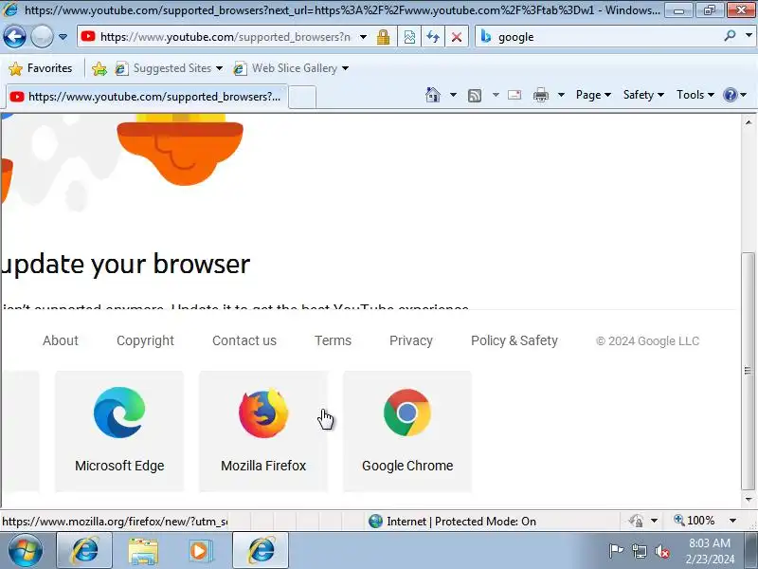Click the About footer link

[x=61, y=340]
